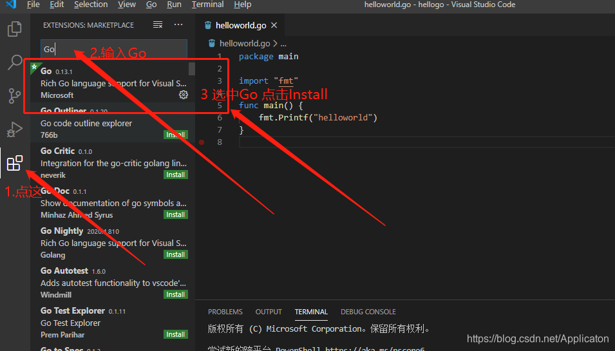Image resolution: width=615 pixels, height=351 pixels.
Task: Open the Explorer view in activity bar
Action: [15, 29]
